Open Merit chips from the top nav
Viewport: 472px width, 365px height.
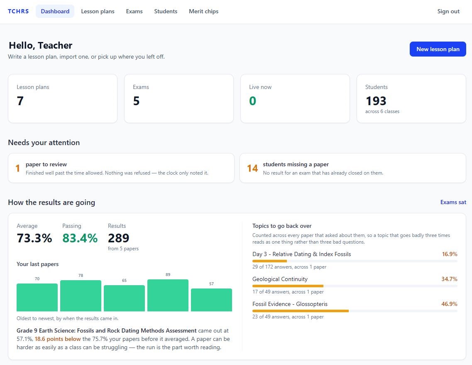pyautogui.click(x=203, y=11)
